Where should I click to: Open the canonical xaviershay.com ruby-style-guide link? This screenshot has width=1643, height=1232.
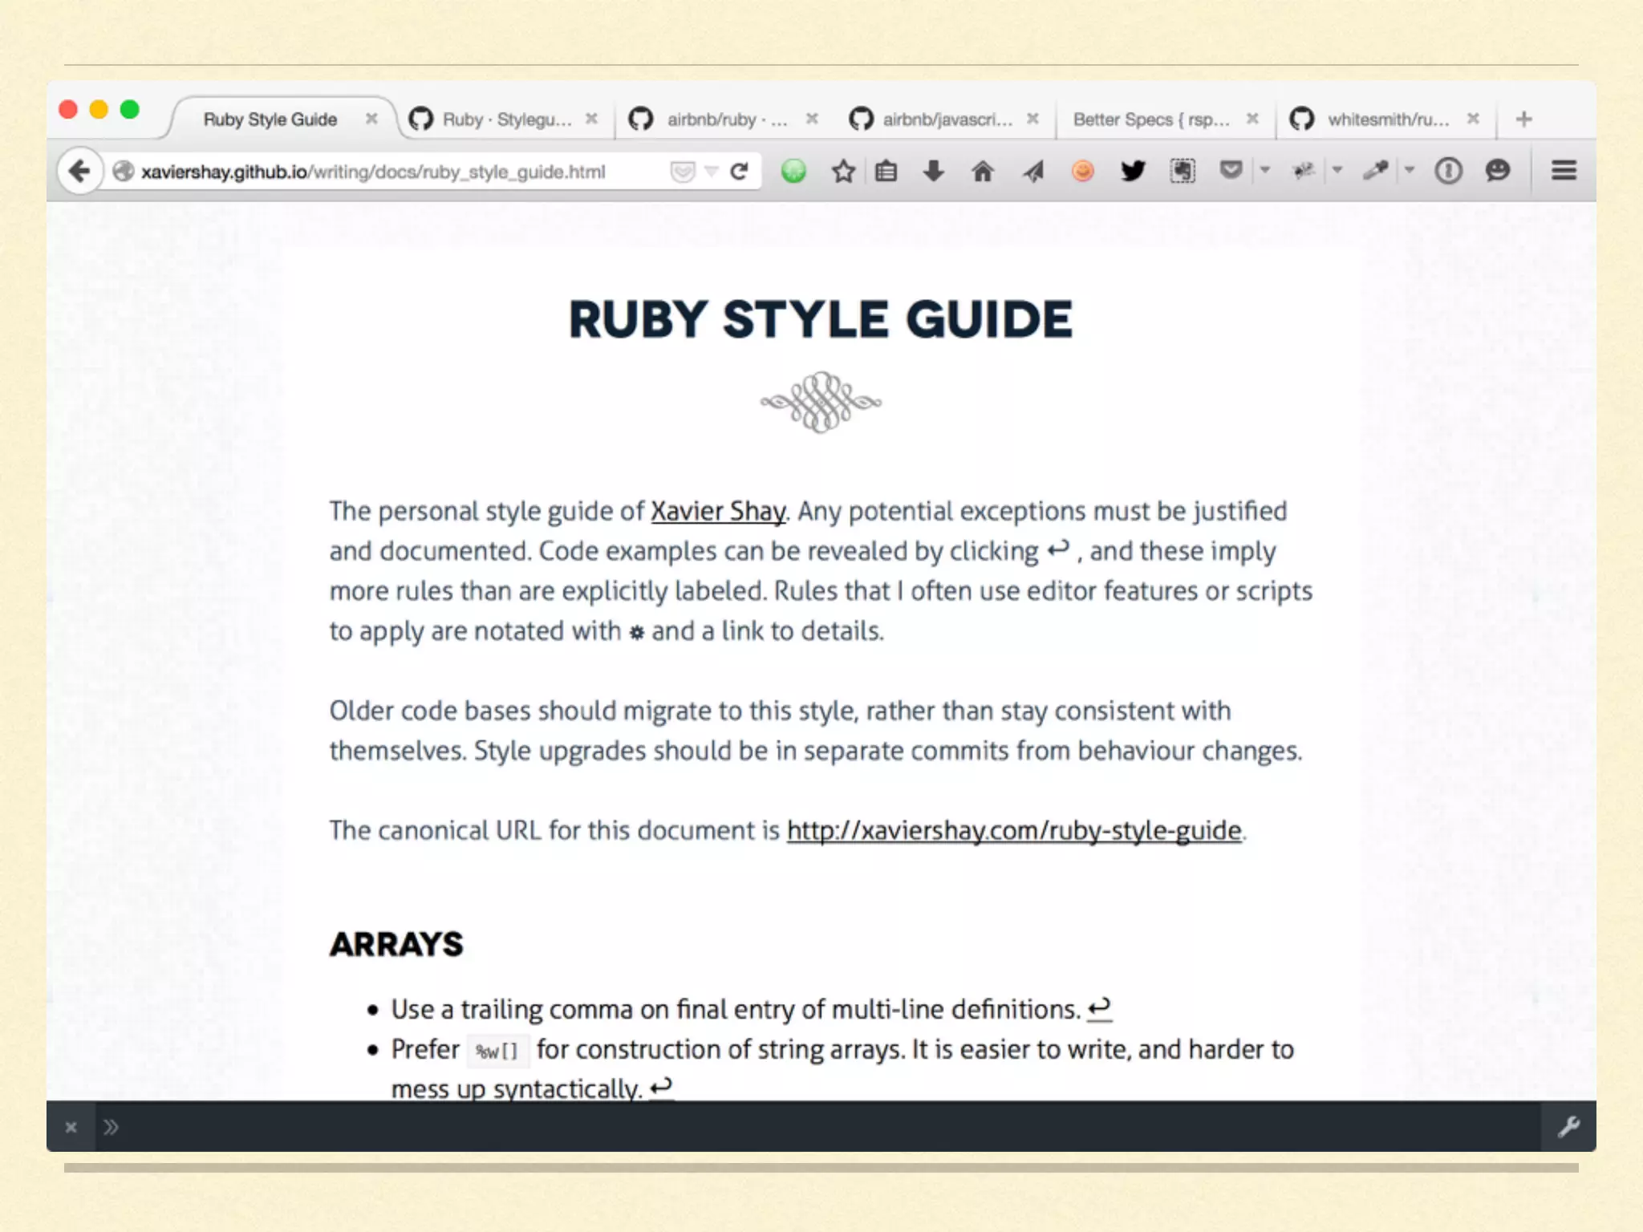[x=1014, y=830]
